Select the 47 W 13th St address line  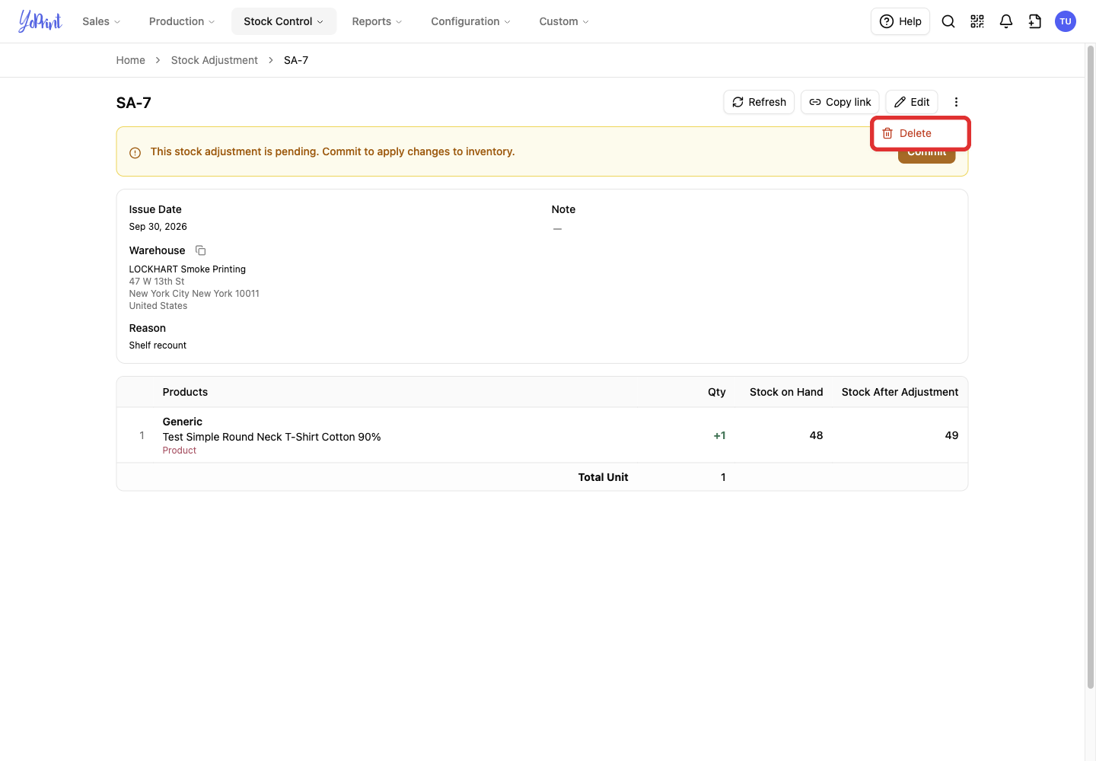click(157, 282)
